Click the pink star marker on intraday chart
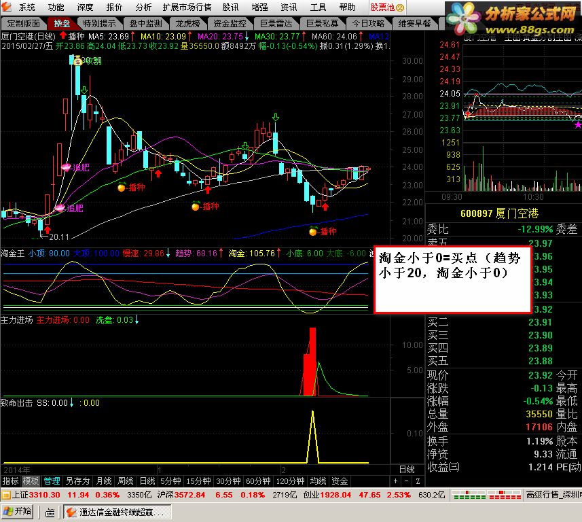The image size is (582, 522). point(577,125)
